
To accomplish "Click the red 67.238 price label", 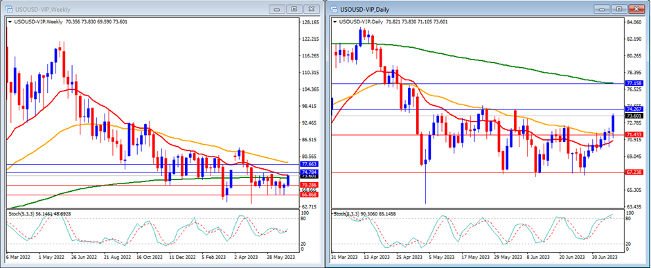I will (x=634, y=172).
